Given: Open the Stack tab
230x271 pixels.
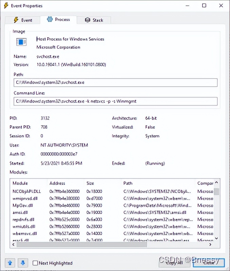Looking at the screenshot, I should [x=94, y=20].
